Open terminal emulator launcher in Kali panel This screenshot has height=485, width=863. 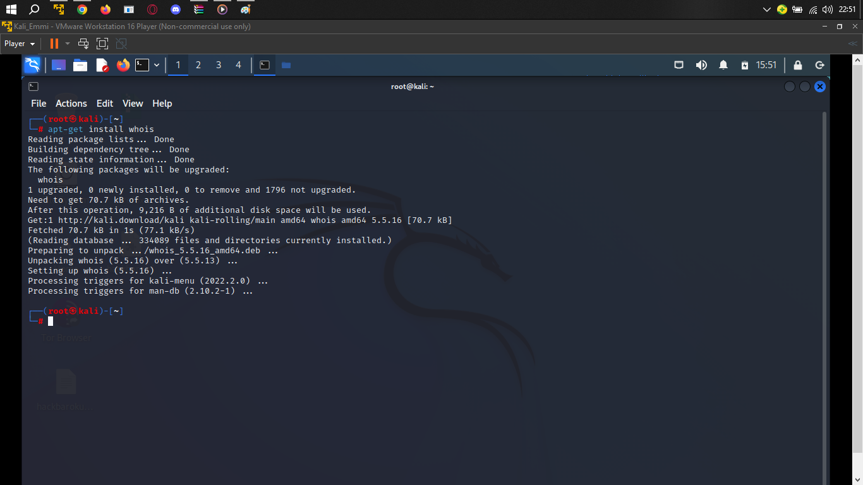coord(143,65)
